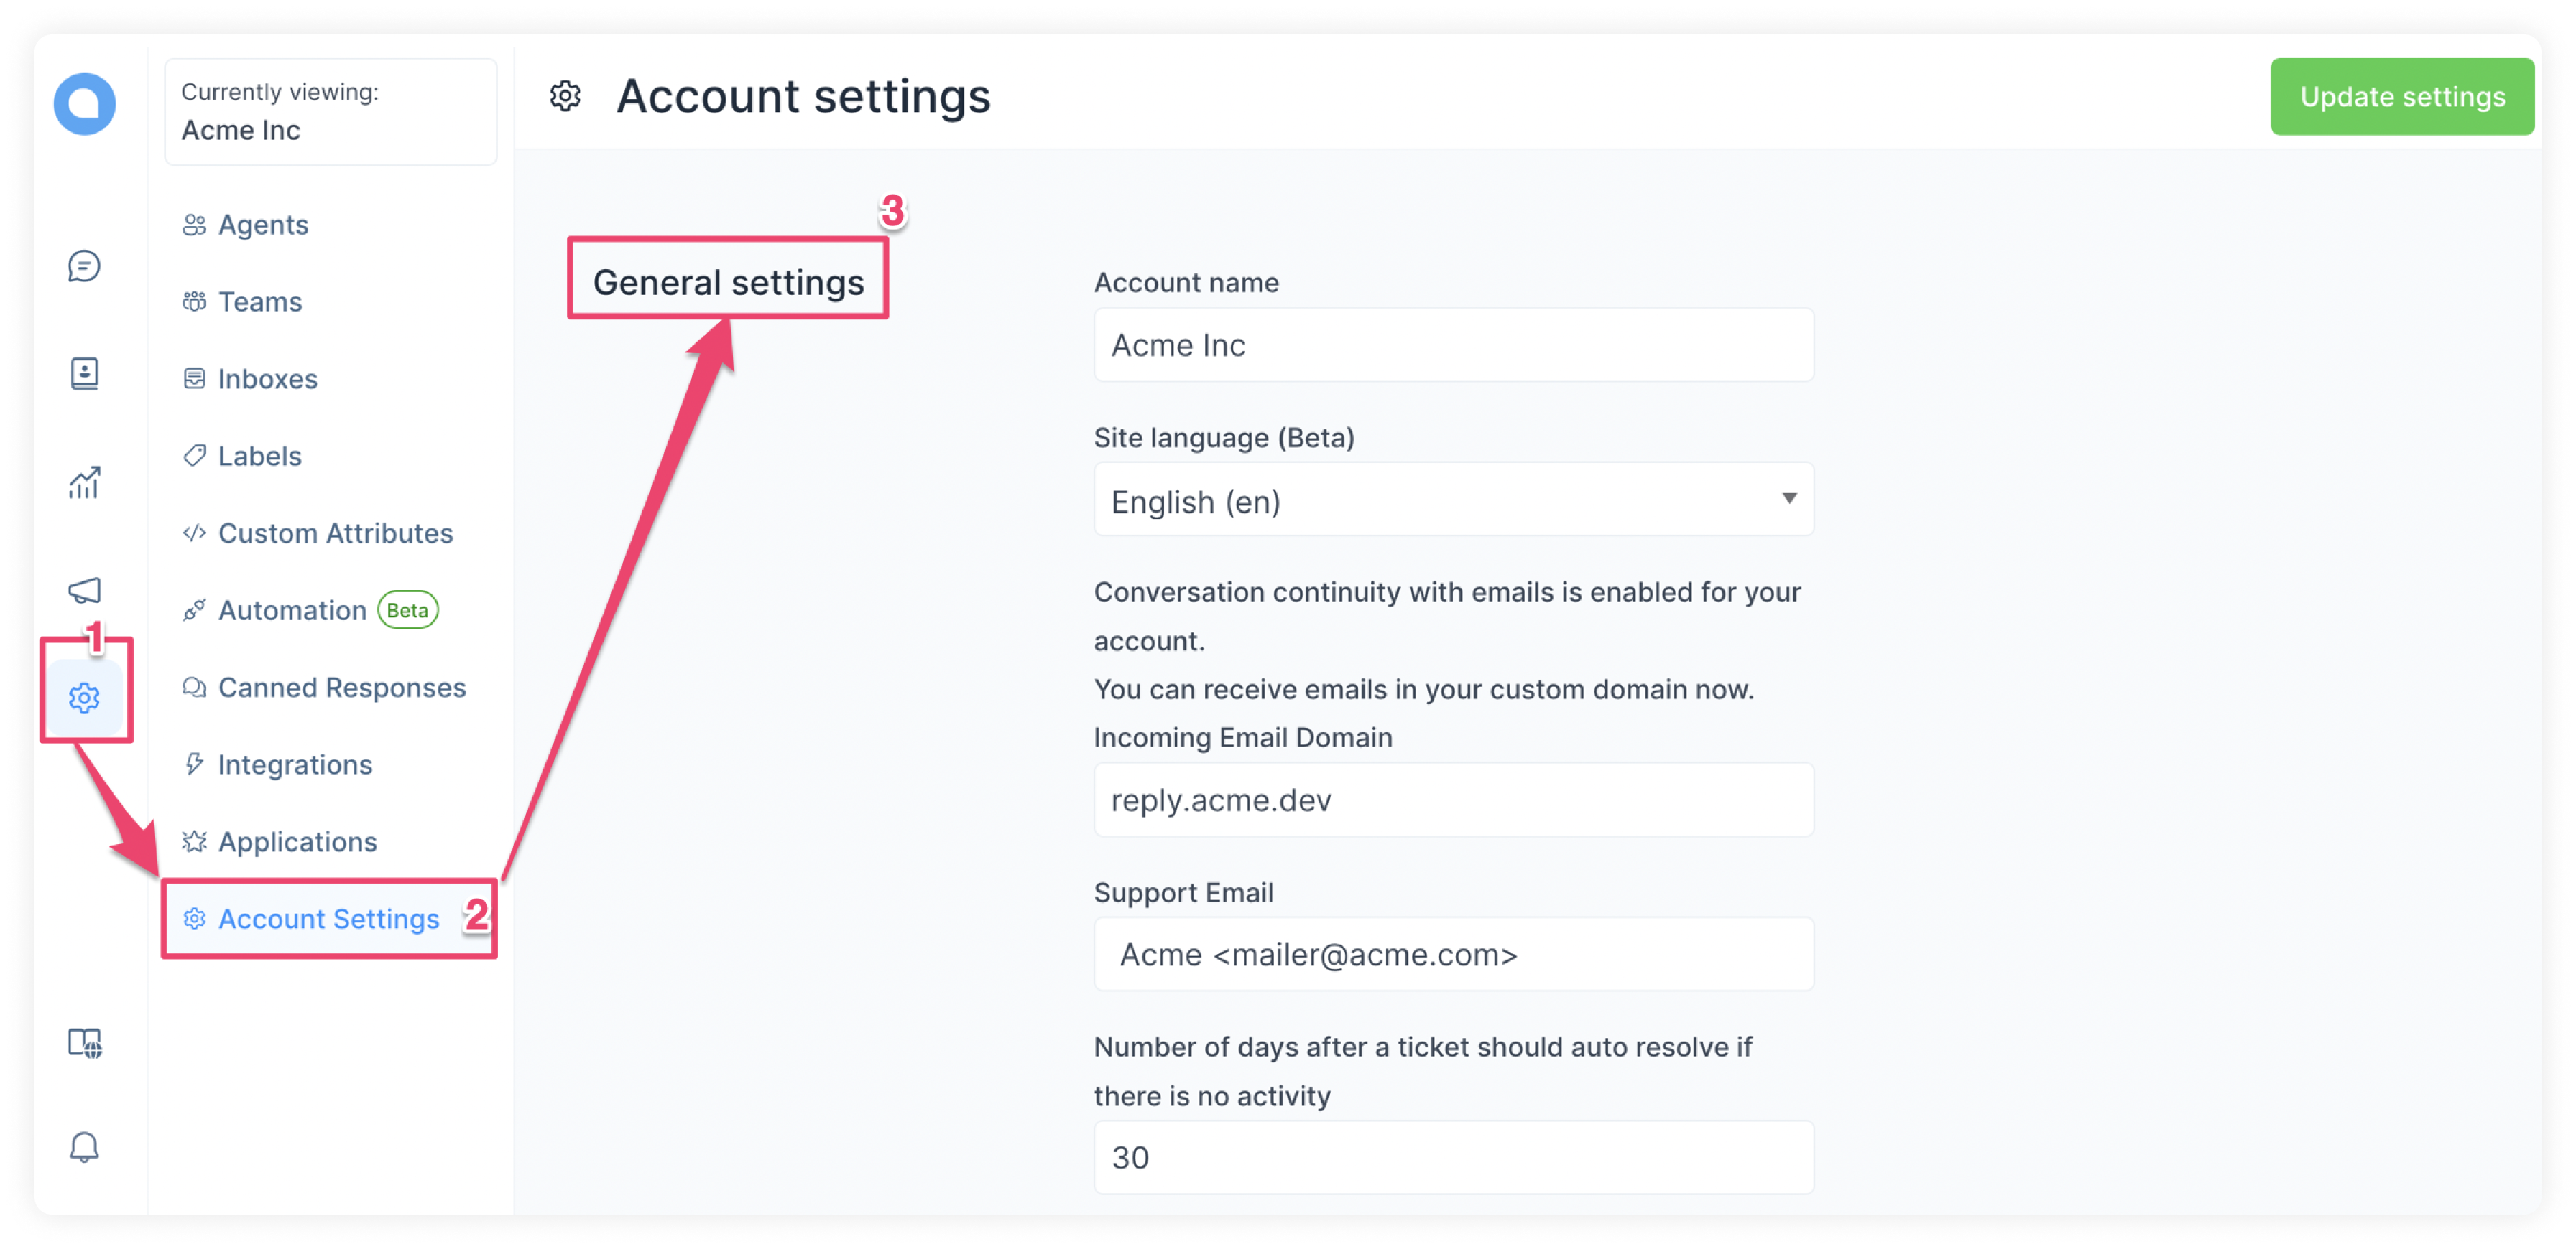Select Account Settings from sidebar menu
This screenshot has height=1249, width=2576.
(328, 917)
